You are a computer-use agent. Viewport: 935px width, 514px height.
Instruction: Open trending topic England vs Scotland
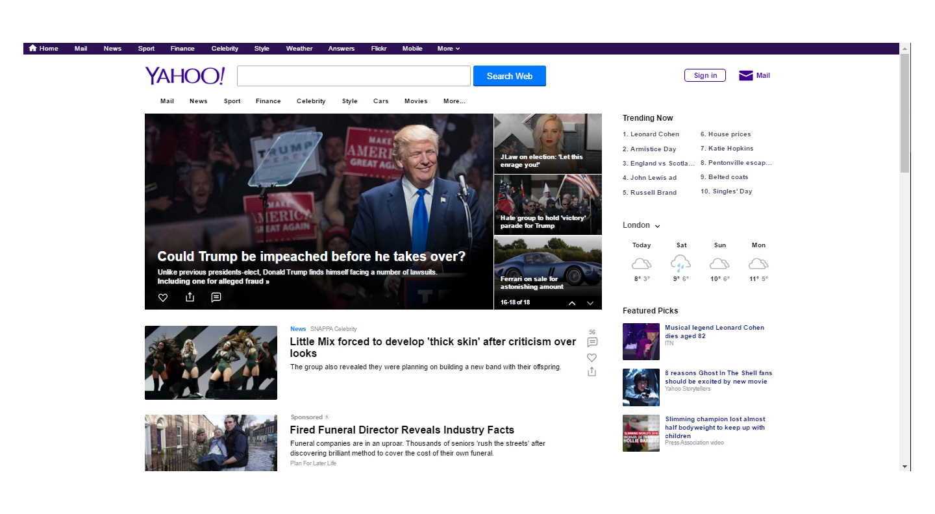(662, 164)
